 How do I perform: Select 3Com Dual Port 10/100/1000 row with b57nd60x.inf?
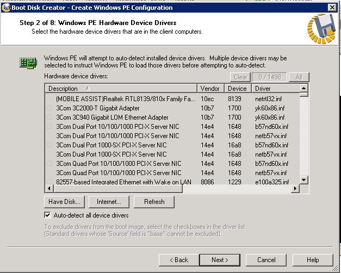[172, 127]
